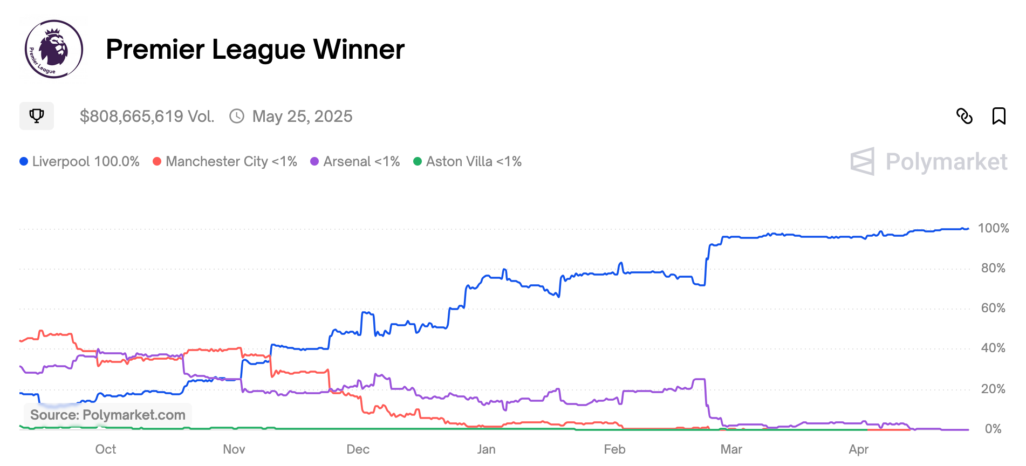1026x466 pixels.
Task: Select the Liverpool 100.0% legend label
Action: pyautogui.click(x=86, y=162)
